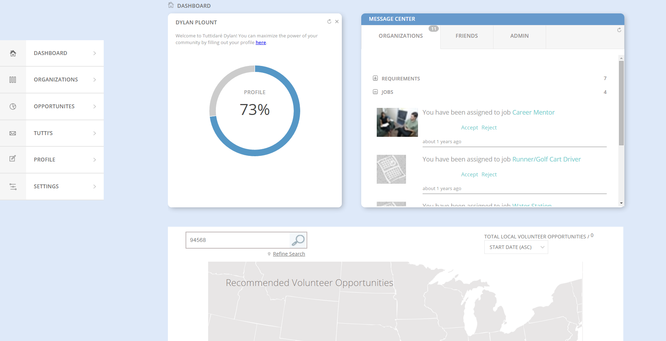Expand the Requirements section

tap(375, 78)
